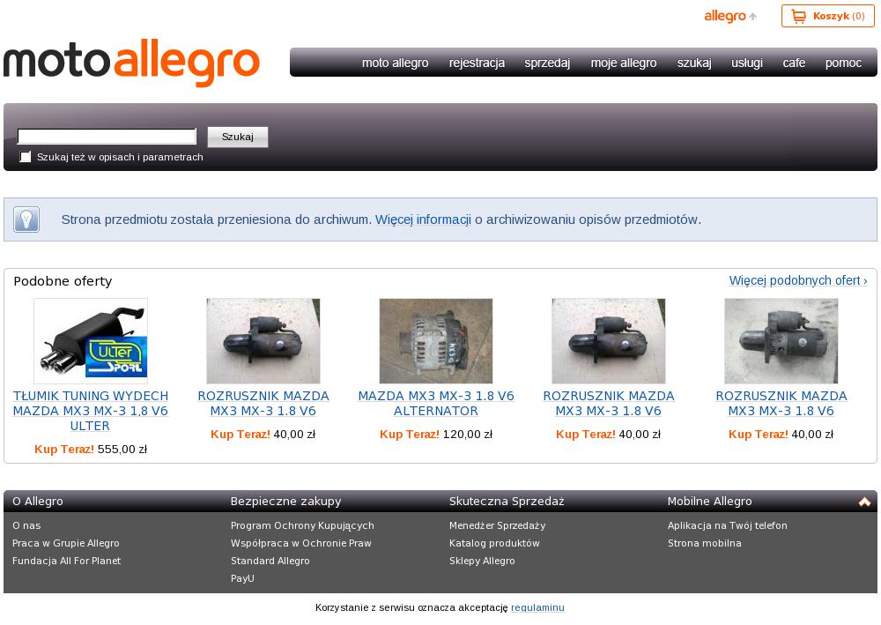Go to the sprzedaj menu

point(547,63)
